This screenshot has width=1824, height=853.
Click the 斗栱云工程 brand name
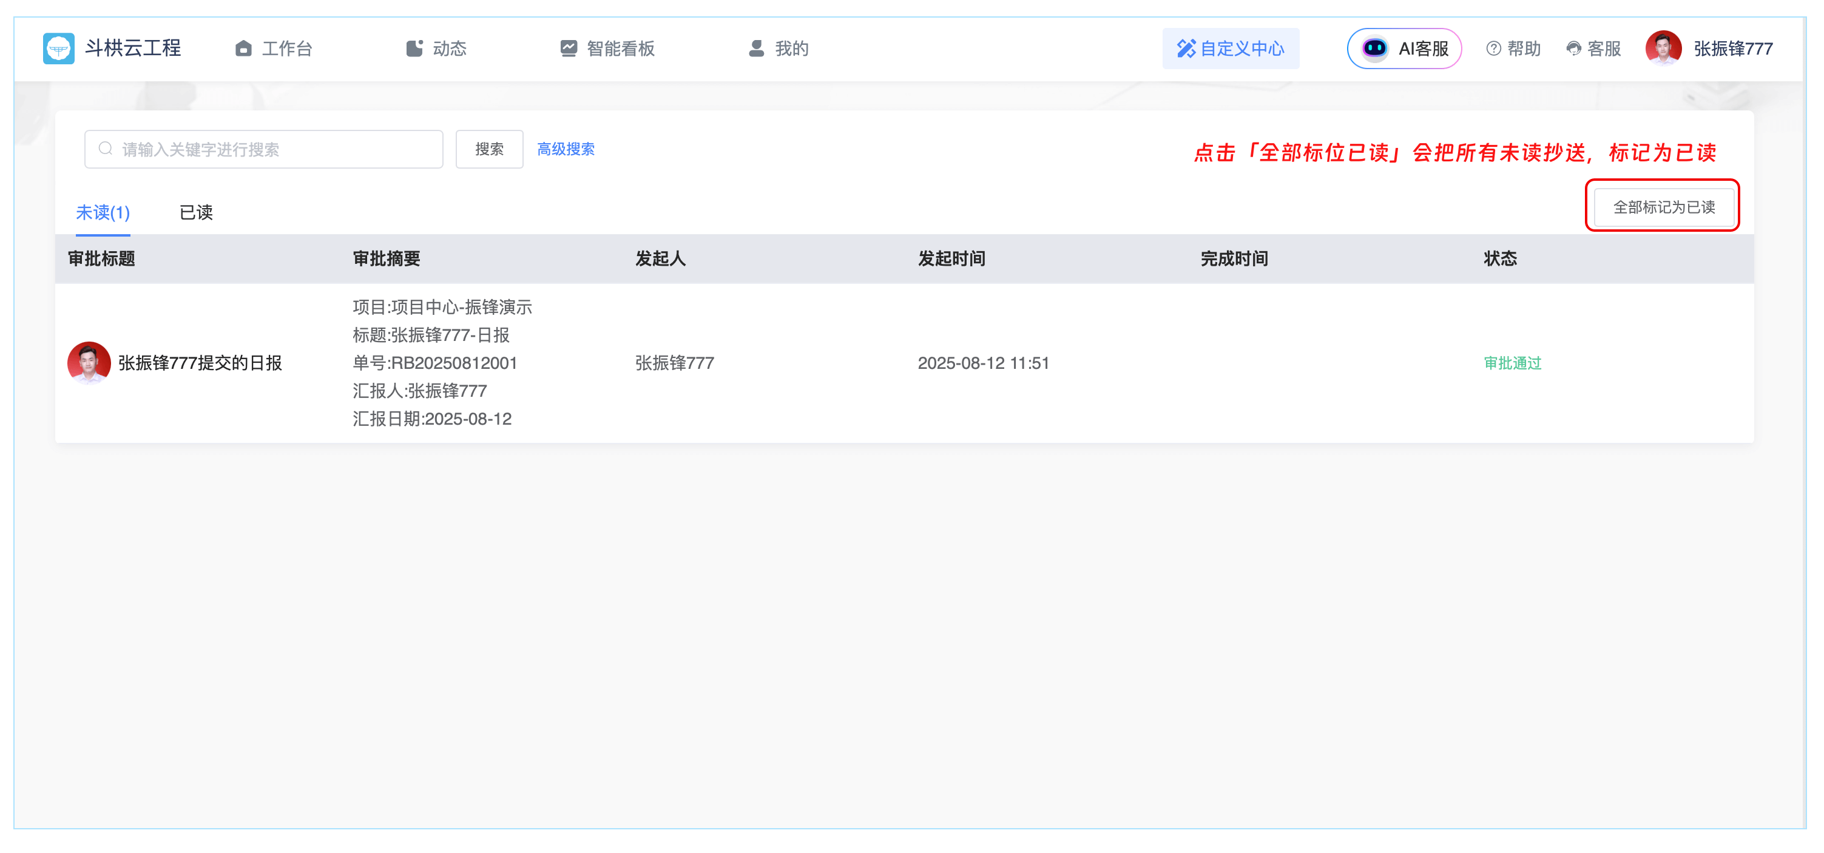pos(133,48)
